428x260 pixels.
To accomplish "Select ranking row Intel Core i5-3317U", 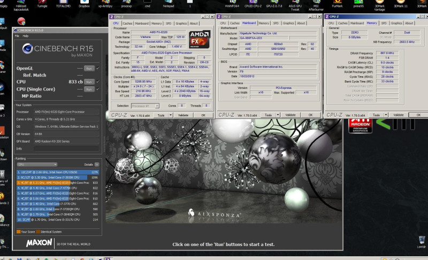I will [58, 220].
